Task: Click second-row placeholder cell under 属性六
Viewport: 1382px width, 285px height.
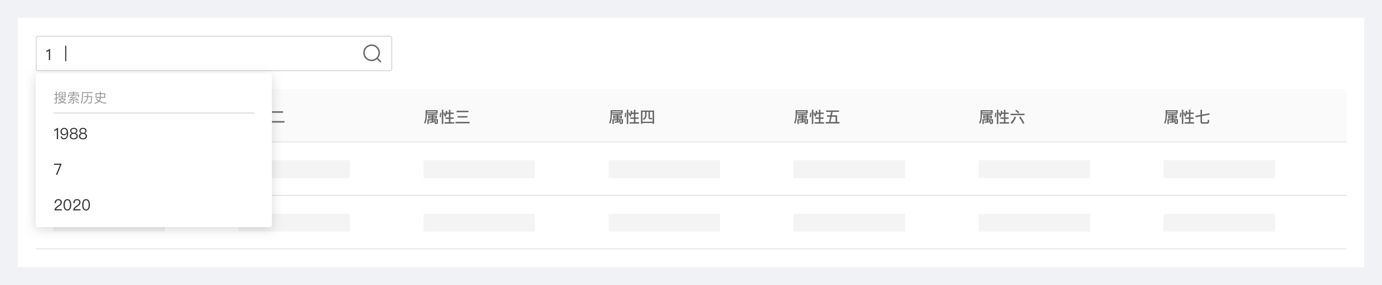Action: click(1034, 223)
